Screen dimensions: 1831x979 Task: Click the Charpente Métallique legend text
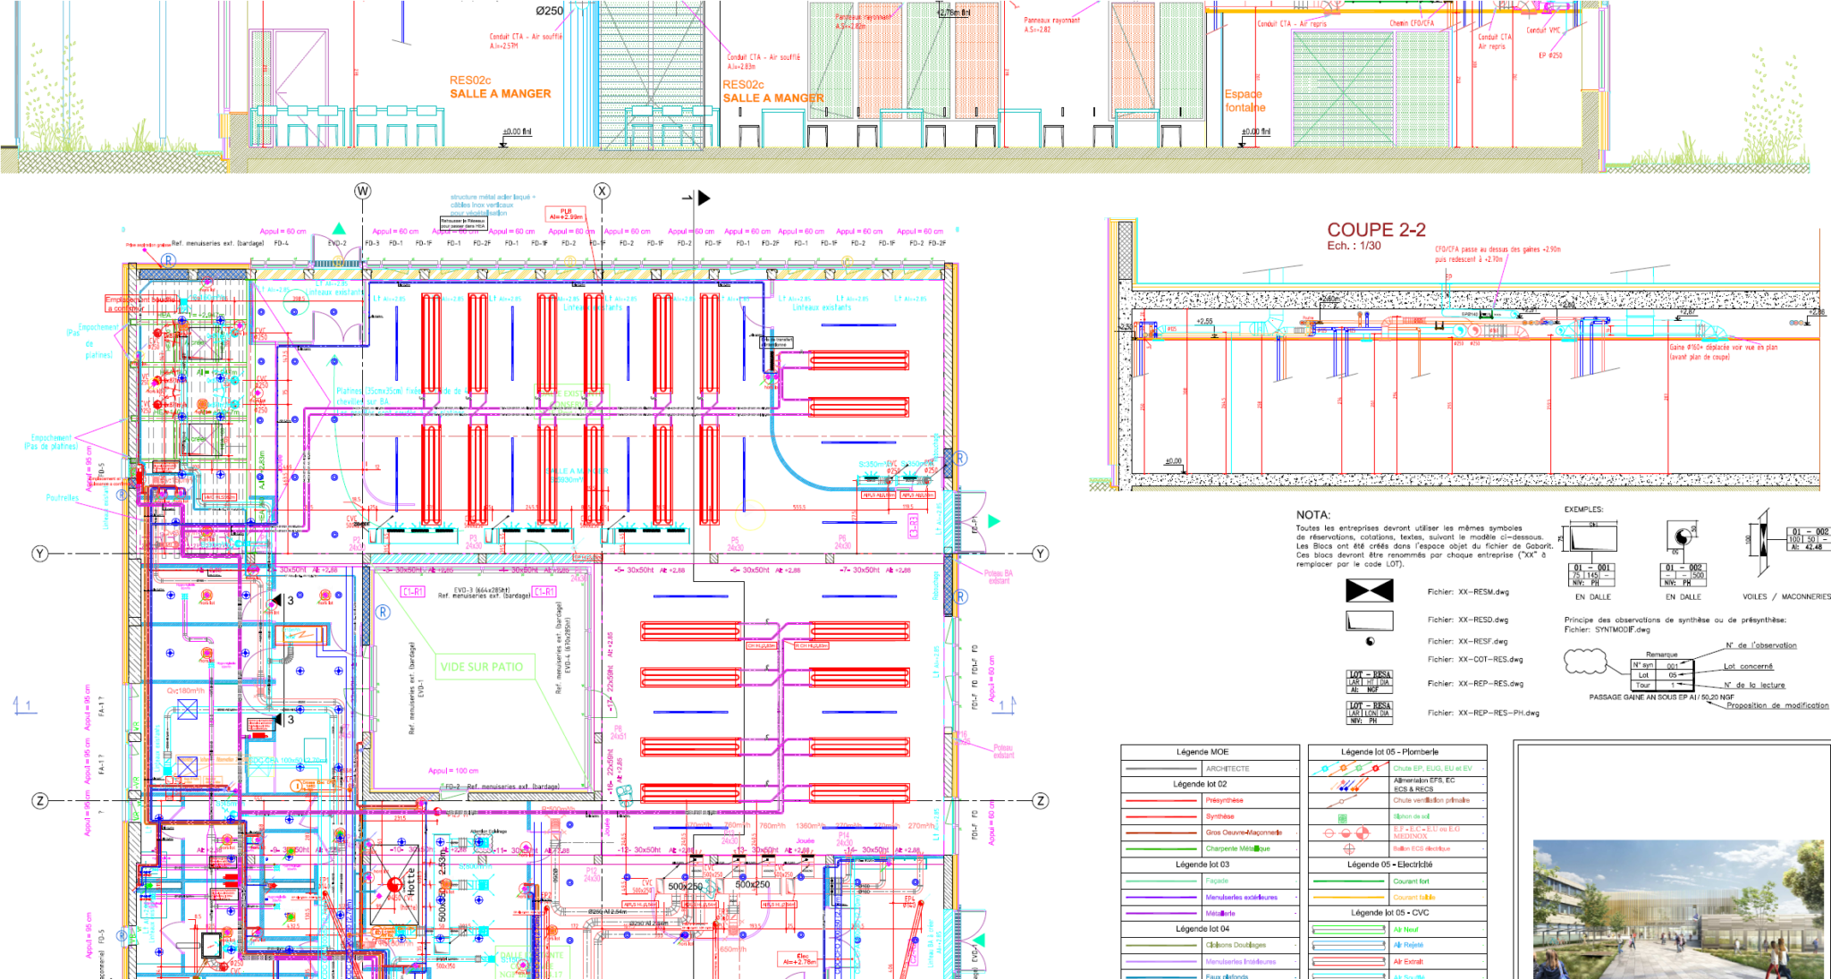(1237, 849)
